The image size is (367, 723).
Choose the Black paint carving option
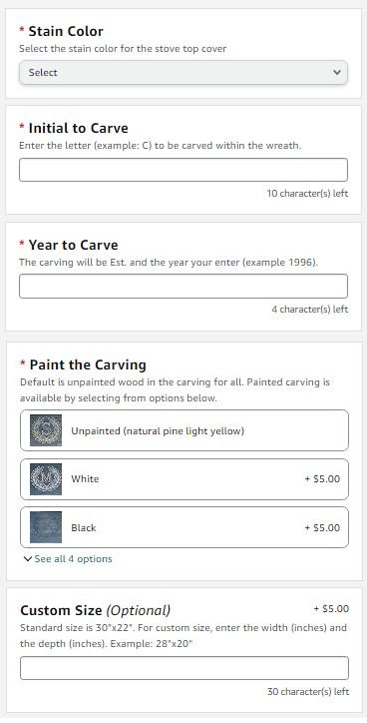click(184, 527)
